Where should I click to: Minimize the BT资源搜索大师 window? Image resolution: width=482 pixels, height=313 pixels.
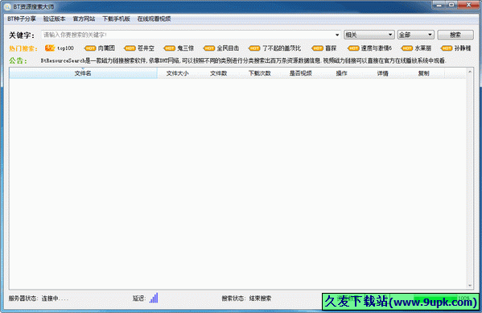pos(439,5)
